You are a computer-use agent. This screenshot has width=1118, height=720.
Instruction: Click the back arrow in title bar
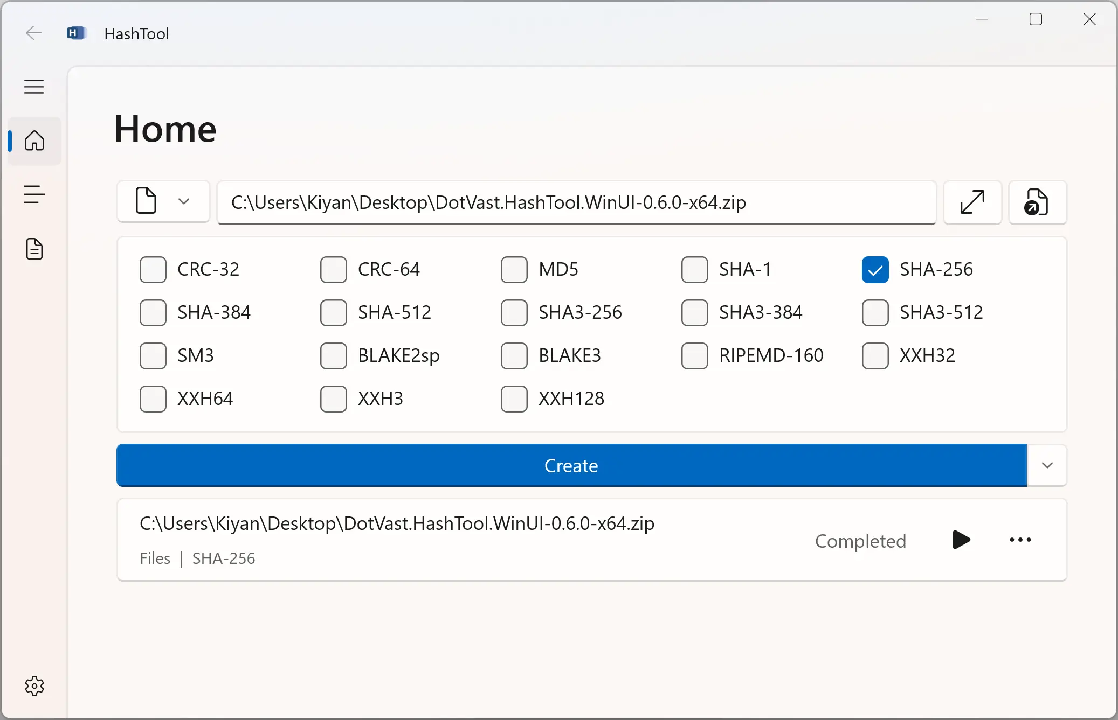(x=34, y=33)
